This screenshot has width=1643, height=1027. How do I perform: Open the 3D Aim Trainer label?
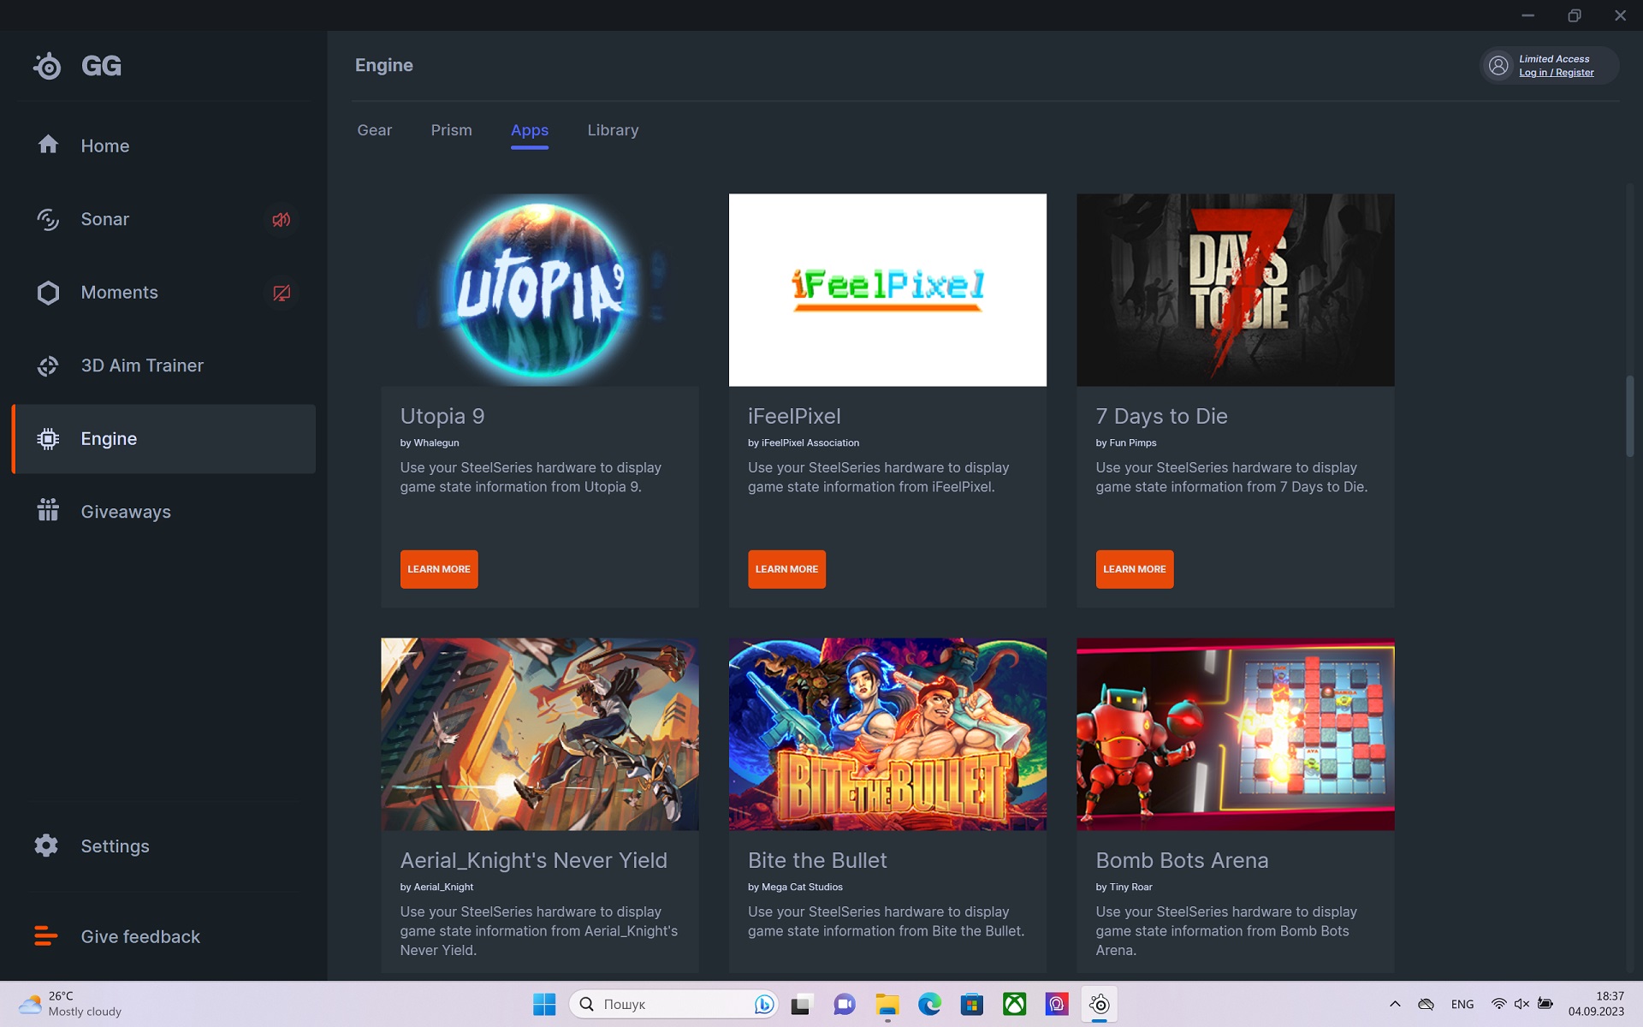tap(142, 365)
